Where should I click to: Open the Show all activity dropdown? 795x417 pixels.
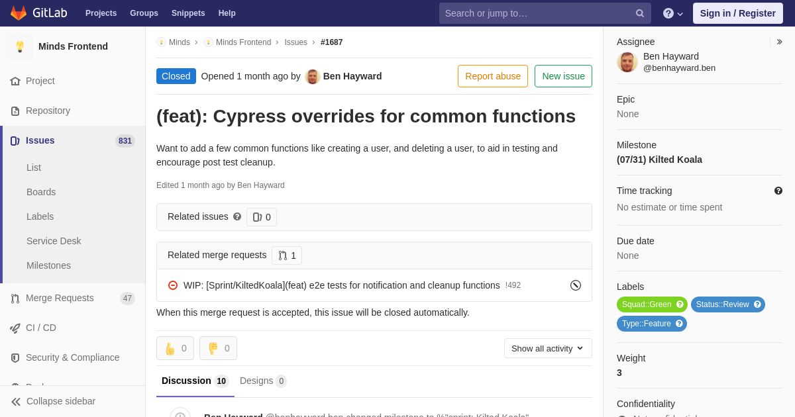point(548,348)
